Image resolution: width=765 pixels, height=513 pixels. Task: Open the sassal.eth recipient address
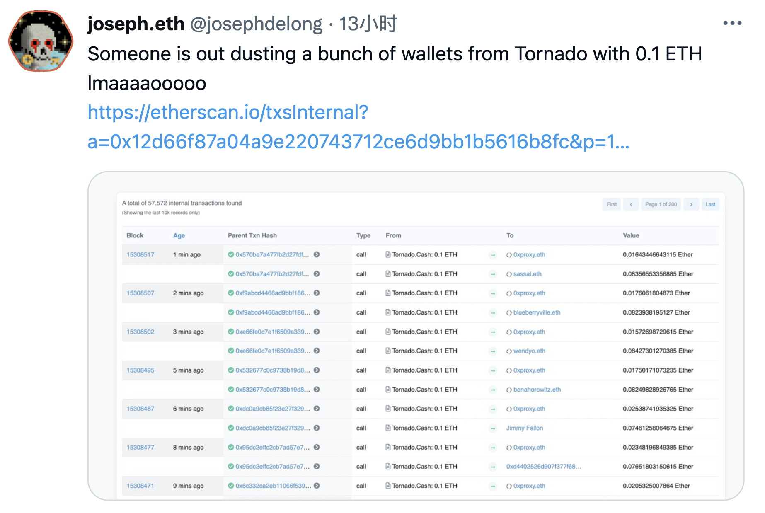[527, 274]
